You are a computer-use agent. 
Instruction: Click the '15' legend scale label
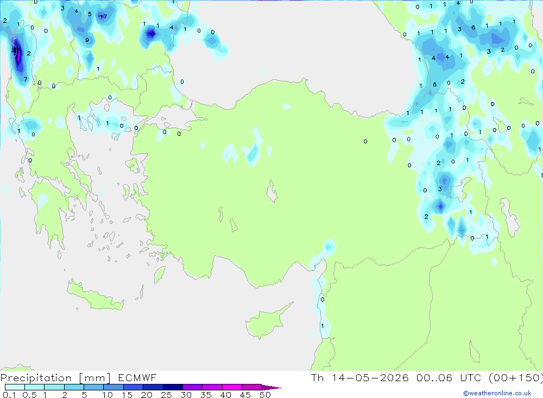coord(127,395)
